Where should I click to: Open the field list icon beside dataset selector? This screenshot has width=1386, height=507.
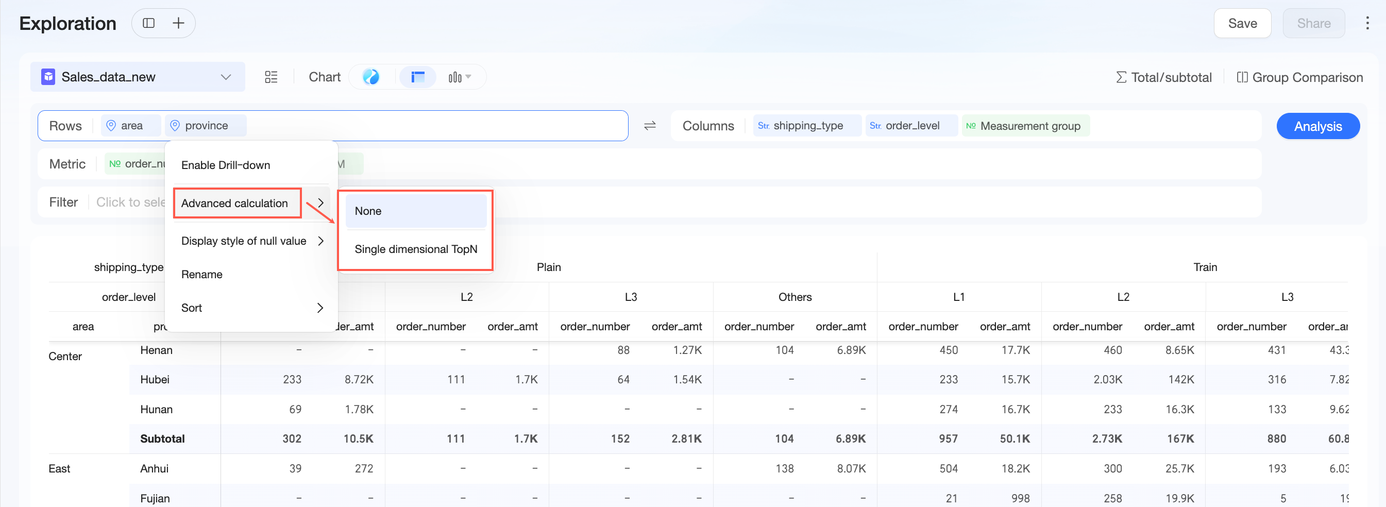tap(271, 77)
